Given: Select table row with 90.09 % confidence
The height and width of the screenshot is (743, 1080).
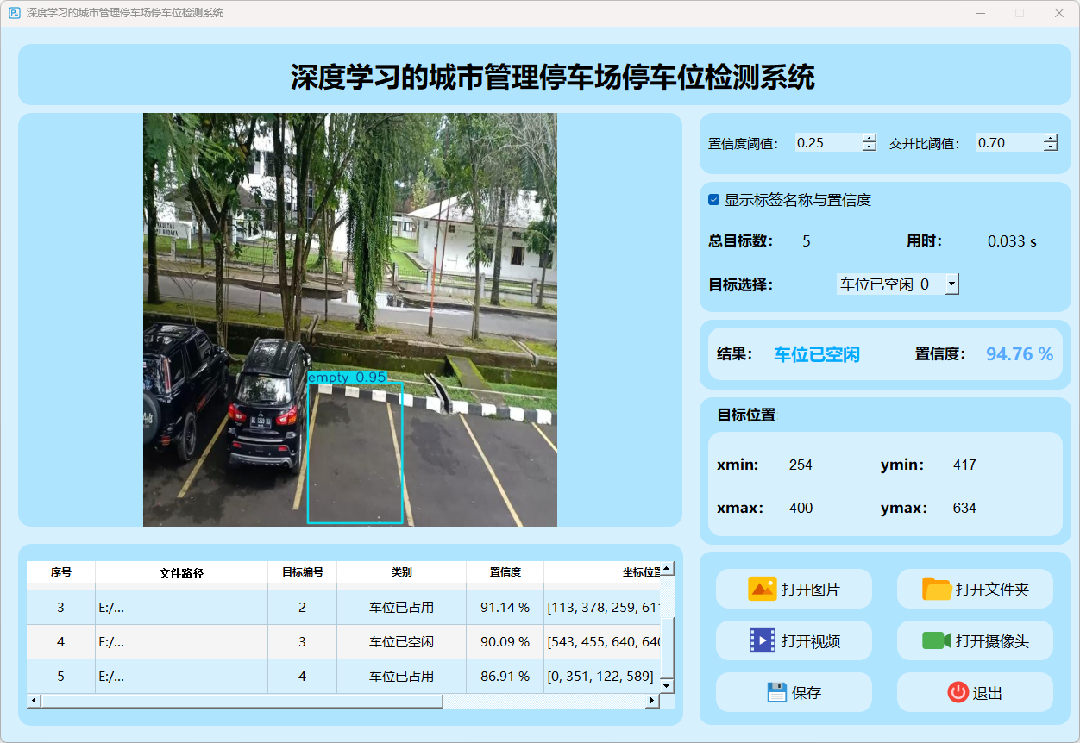Looking at the screenshot, I should point(505,642).
